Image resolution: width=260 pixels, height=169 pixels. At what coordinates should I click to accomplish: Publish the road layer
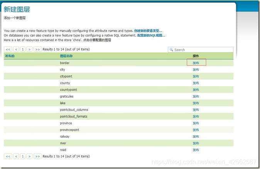click(196, 150)
